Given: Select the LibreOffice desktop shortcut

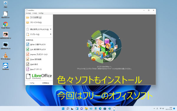Looking at the screenshot, I should tap(5, 15).
